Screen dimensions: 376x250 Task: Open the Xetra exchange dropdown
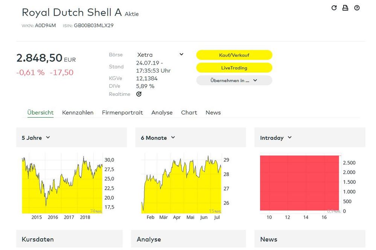[x=160, y=55]
